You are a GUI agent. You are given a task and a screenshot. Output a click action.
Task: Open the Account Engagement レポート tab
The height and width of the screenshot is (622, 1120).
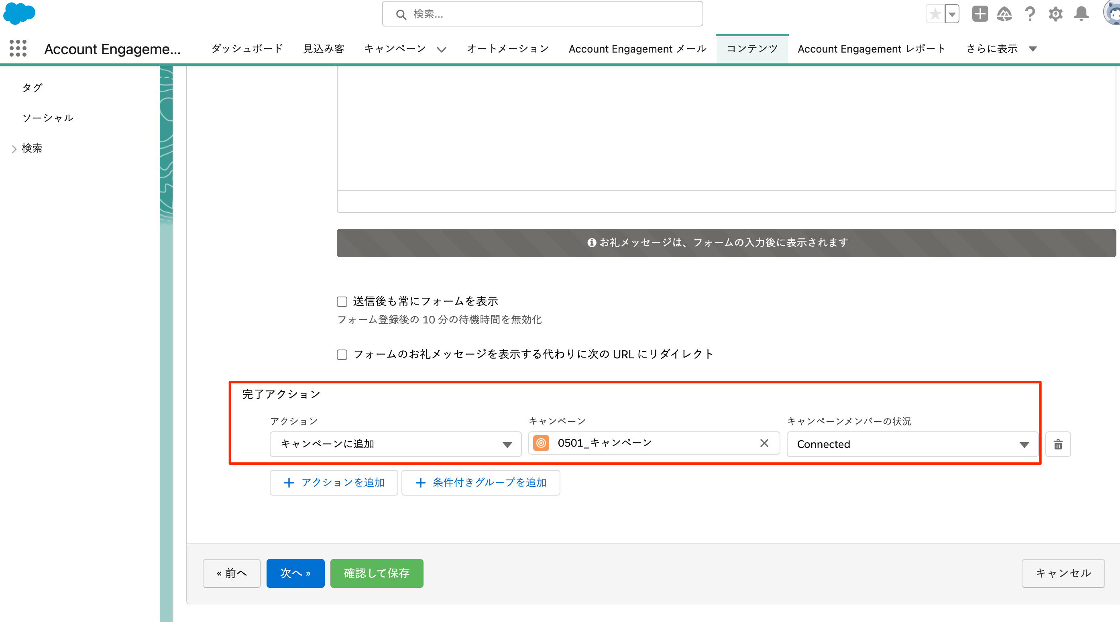(x=871, y=49)
